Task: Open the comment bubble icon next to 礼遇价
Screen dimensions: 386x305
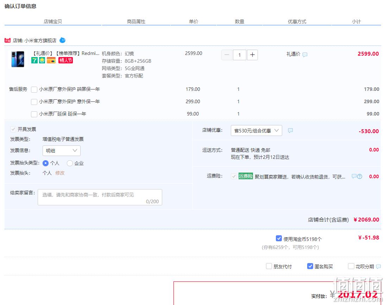Action: point(305,55)
